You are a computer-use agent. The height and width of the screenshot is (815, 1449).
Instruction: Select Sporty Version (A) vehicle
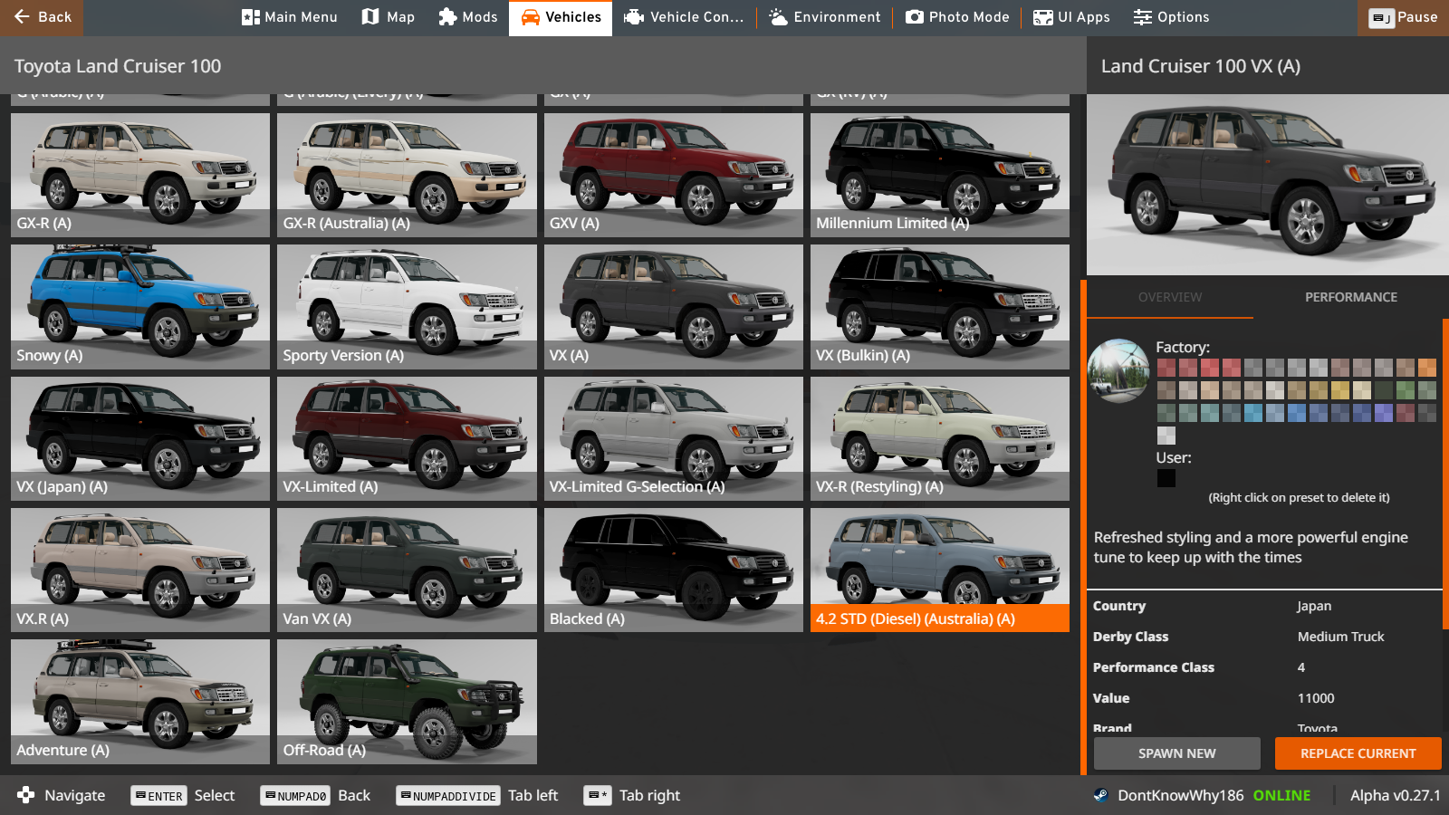[407, 307]
